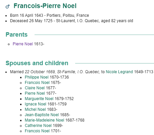This screenshot has width=154, height=135.
Task: Open Pierre Noel 1613 parent link
Action: (23, 44)
